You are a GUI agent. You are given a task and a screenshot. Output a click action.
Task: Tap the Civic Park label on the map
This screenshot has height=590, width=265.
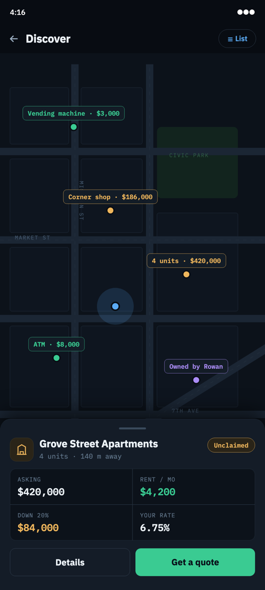tap(189, 155)
